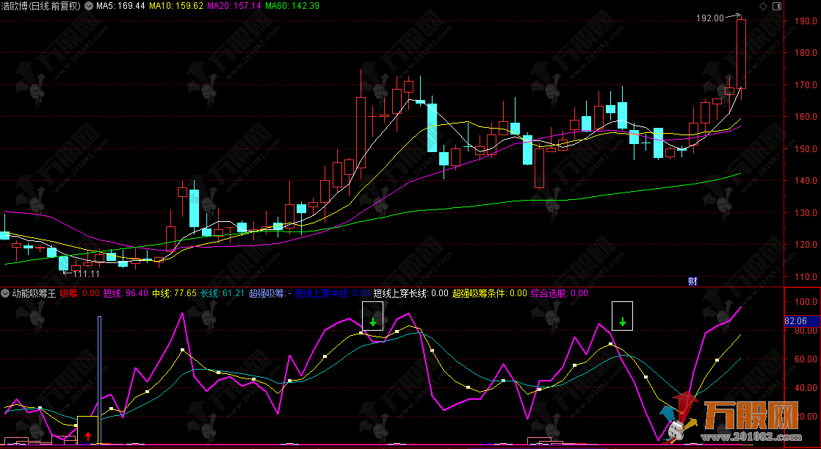Viewport: 821px width, 449px height.
Task: Click the 浩欧博(日线.前复权) chart title
Action: point(41,6)
